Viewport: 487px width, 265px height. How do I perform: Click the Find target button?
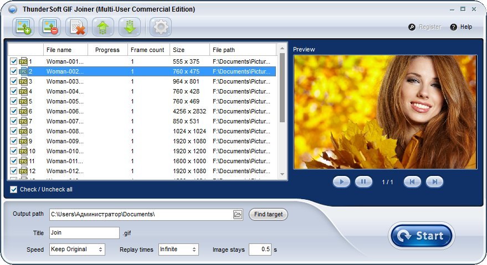(x=268, y=215)
